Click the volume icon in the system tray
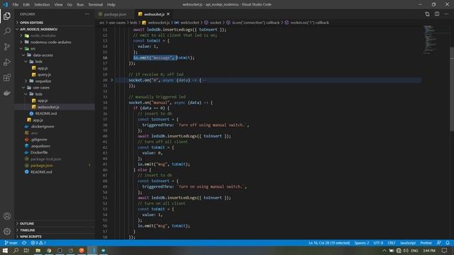Viewport: 454px width, 255px height. pos(406,251)
